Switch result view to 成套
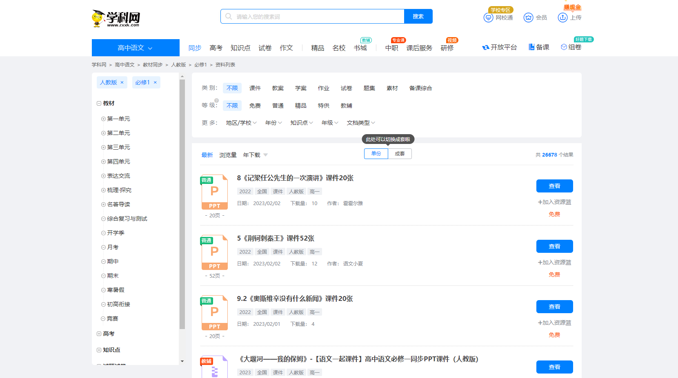 tap(400, 154)
